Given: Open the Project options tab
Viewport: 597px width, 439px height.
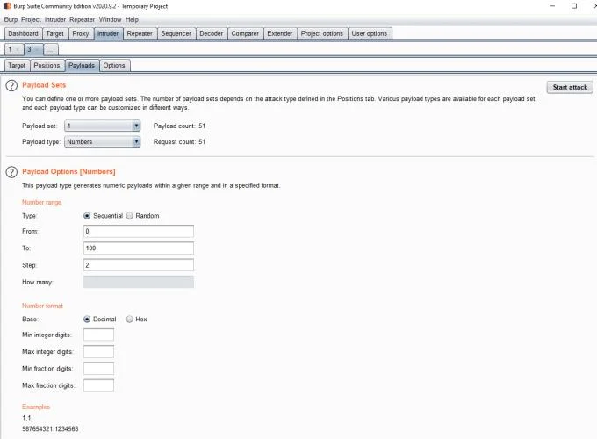Looking at the screenshot, I should [321, 33].
